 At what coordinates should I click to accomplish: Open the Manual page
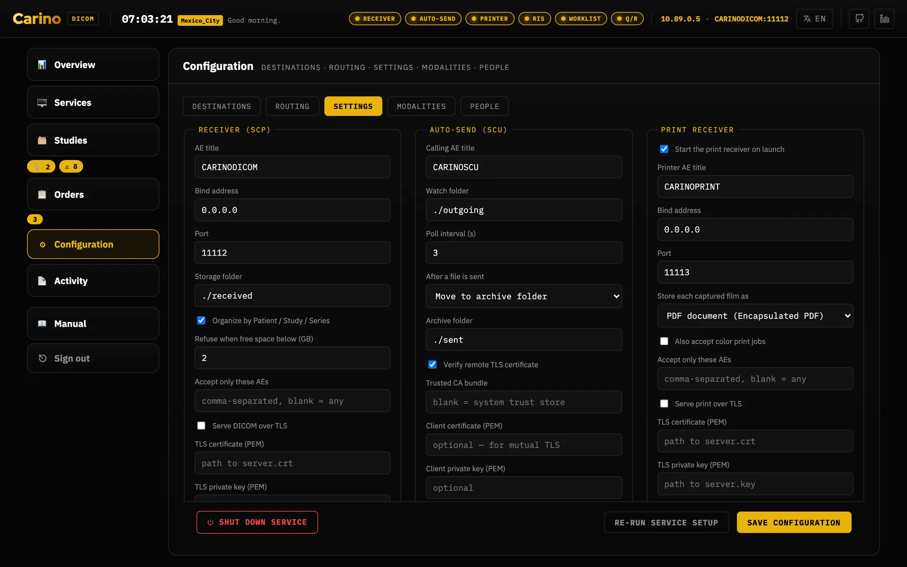pos(93,324)
